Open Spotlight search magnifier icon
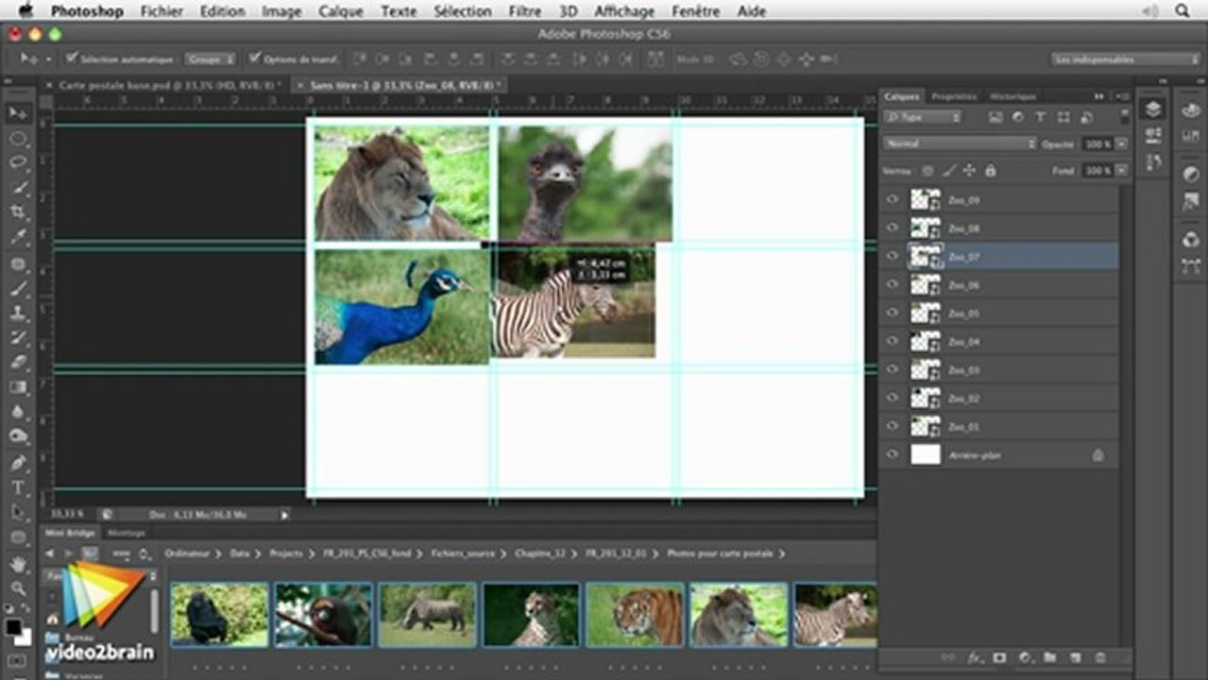The height and width of the screenshot is (680, 1208). click(x=1182, y=11)
